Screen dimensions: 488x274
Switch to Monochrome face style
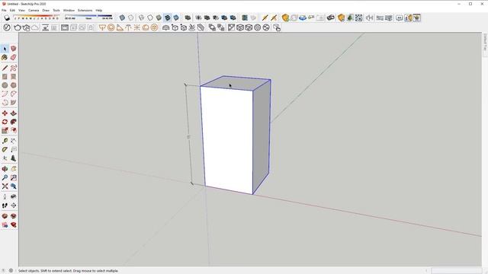tap(176, 18)
